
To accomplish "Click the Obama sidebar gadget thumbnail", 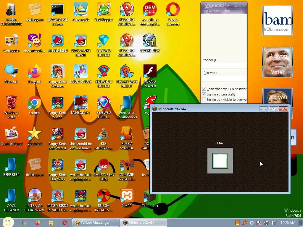I will [278, 21].
